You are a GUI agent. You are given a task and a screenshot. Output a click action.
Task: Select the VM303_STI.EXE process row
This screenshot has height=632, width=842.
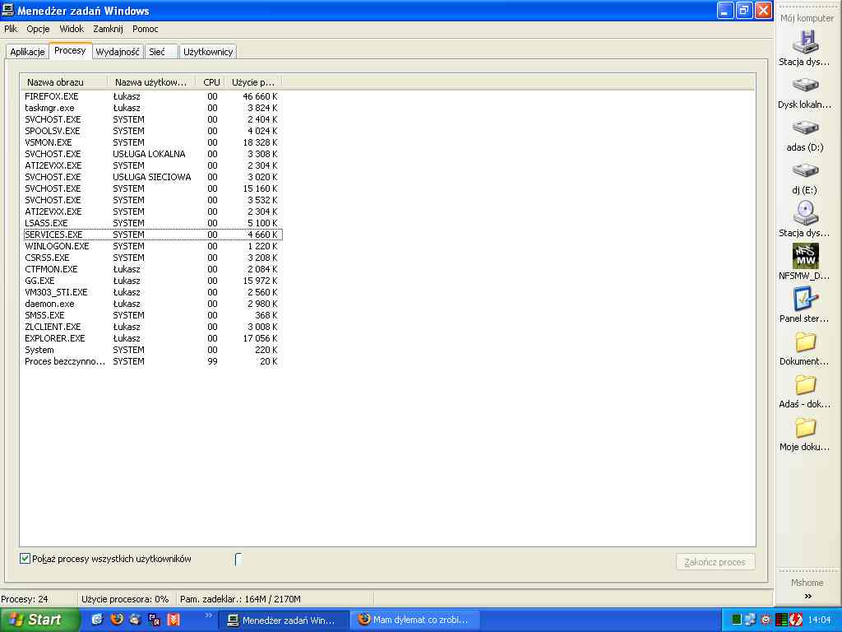coord(152,292)
